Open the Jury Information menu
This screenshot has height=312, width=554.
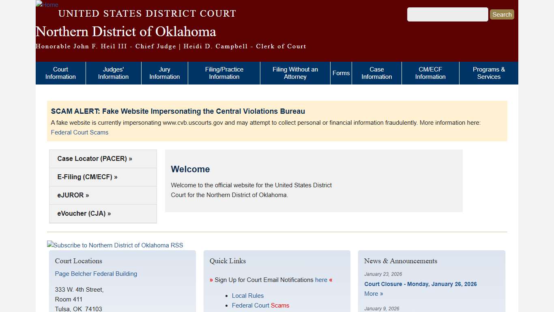tap(164, 73)
